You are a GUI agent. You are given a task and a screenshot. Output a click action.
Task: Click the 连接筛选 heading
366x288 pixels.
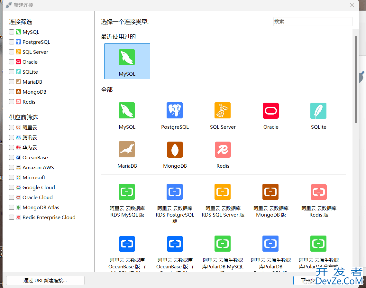(x=21, y=22)
